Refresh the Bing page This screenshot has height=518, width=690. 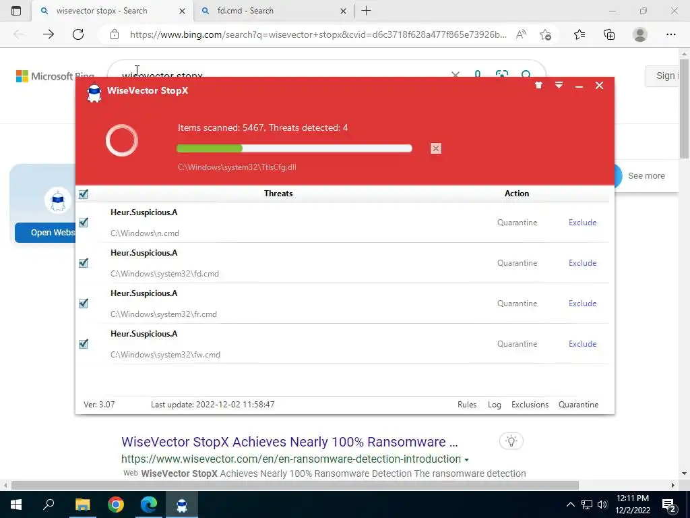tap(78, 34)
